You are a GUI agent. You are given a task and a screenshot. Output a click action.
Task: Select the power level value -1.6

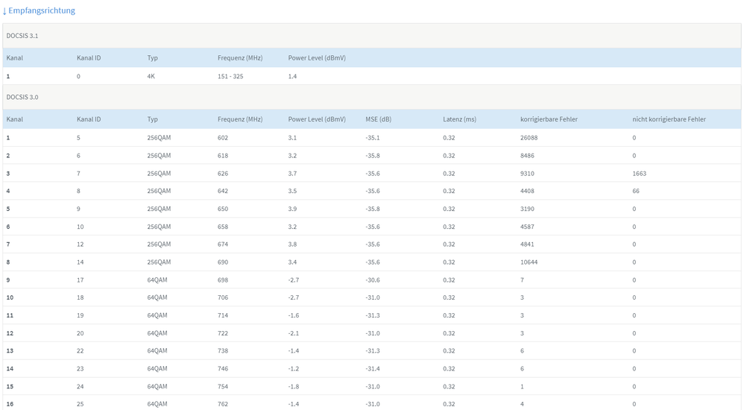coord(294,315)
